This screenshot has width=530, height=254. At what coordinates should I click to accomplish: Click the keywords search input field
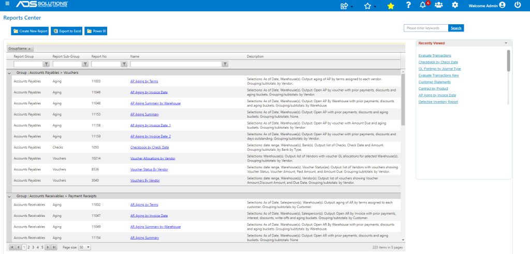coord(426,28)
